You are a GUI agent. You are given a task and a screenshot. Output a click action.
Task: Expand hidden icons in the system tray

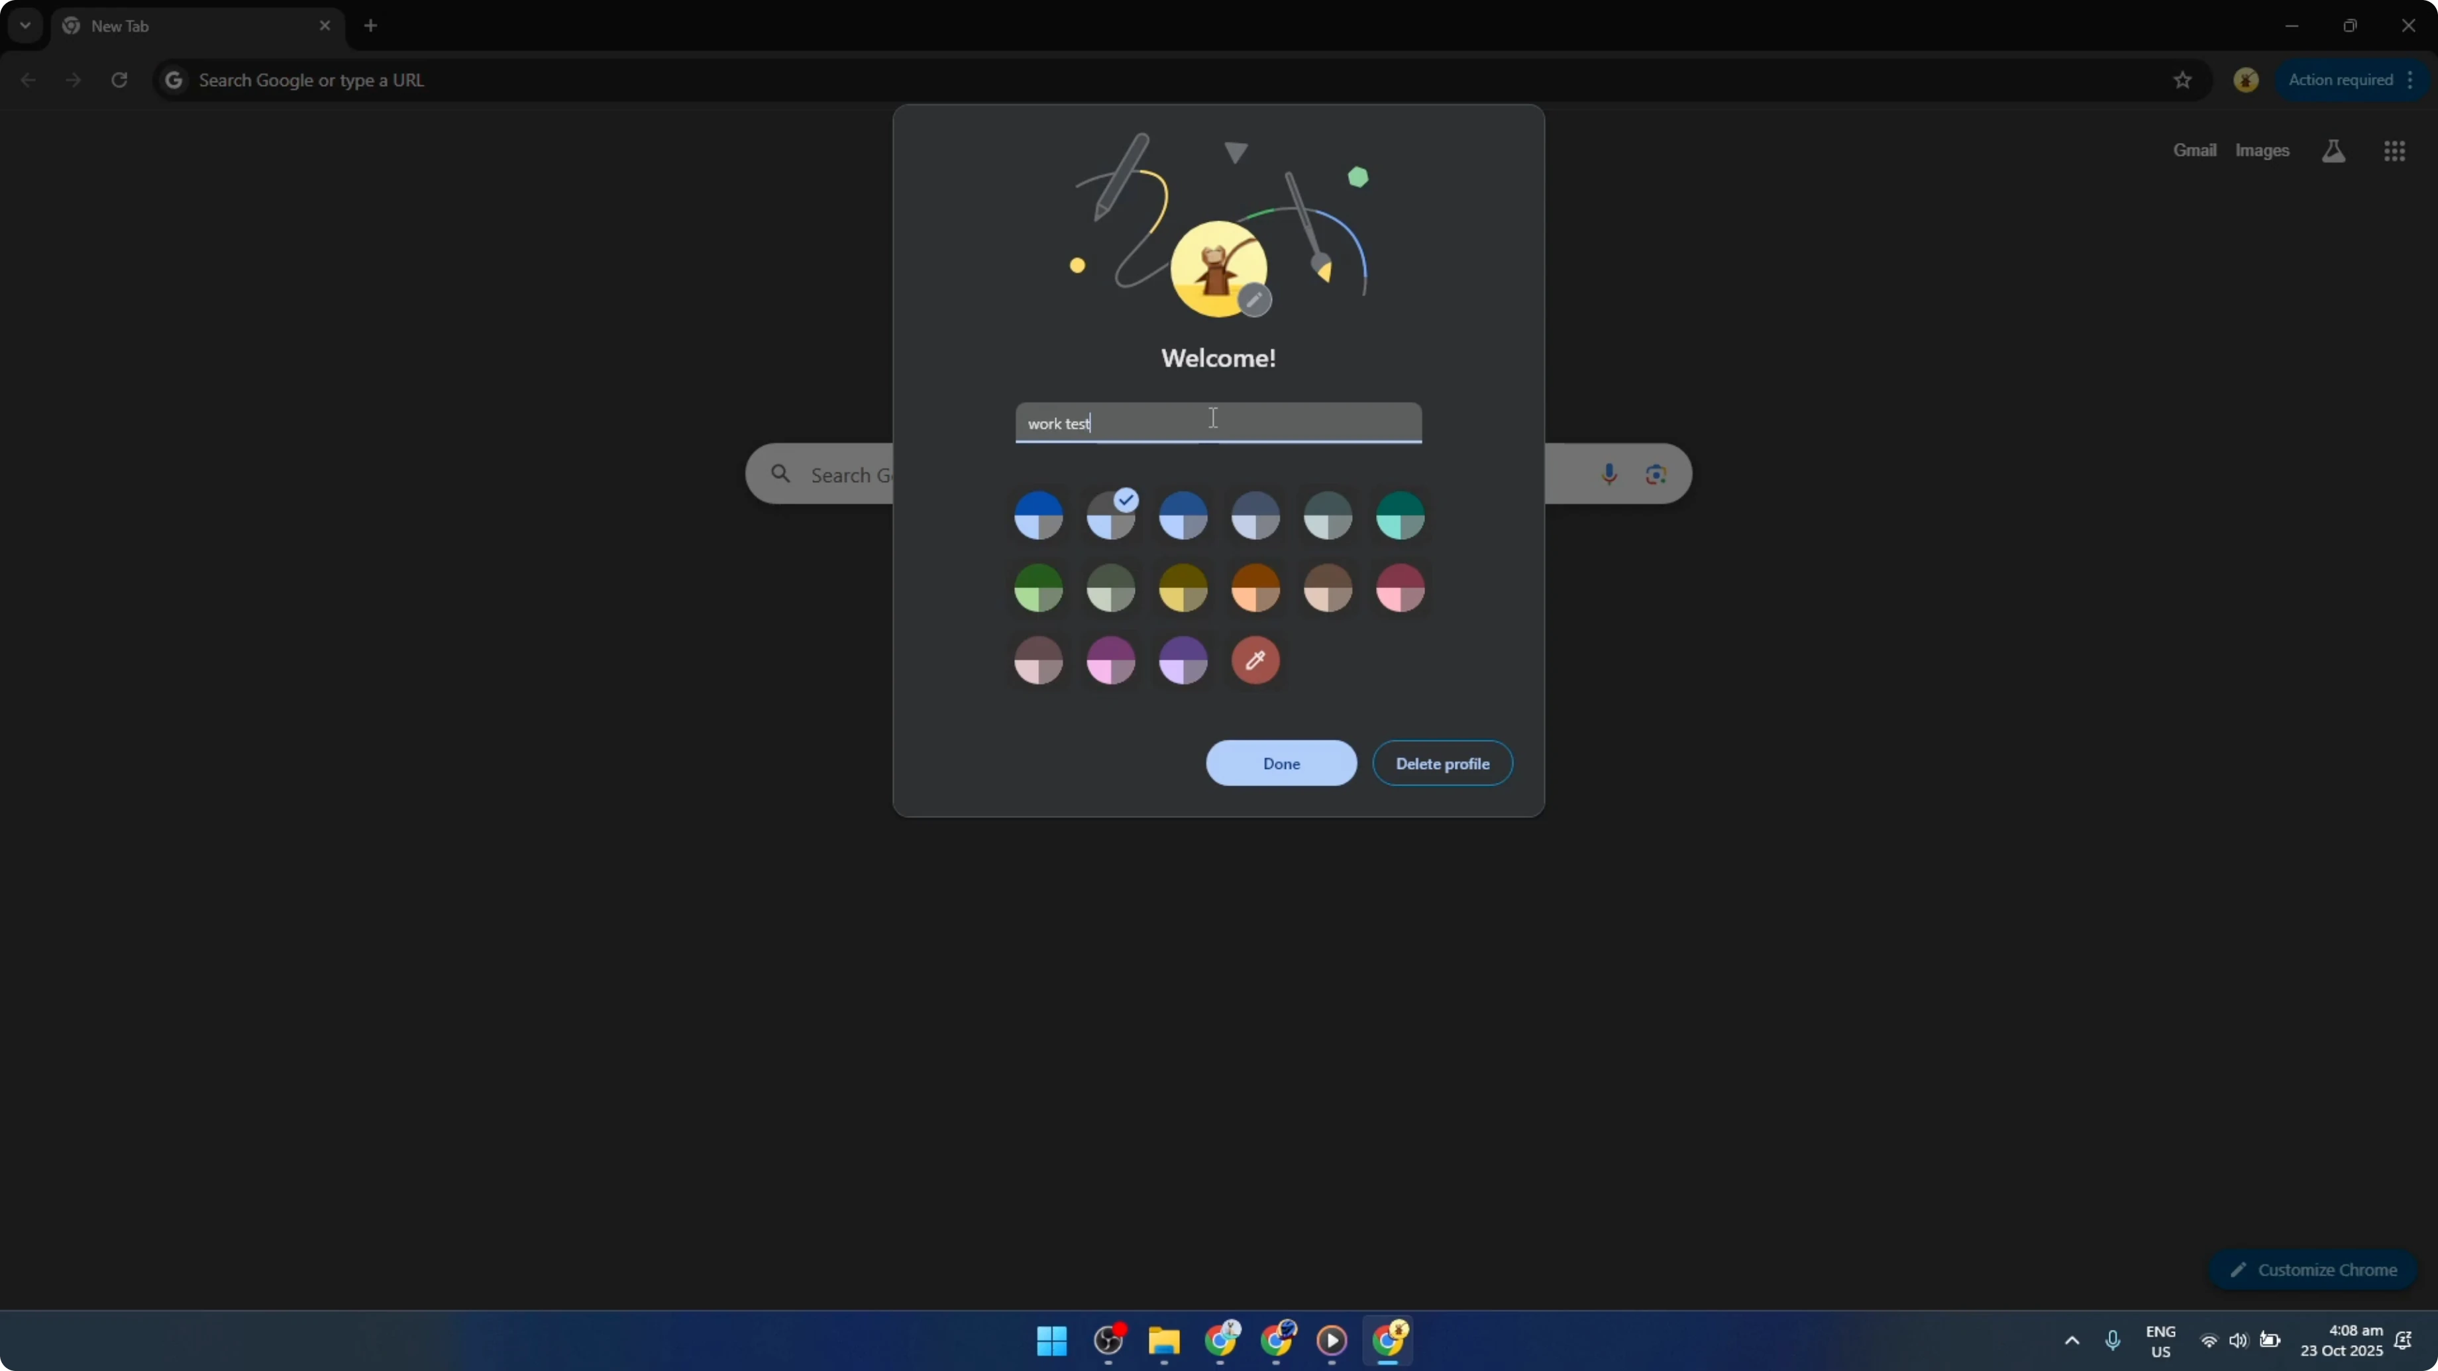pyautogui.click(x=2071, y=1341)
